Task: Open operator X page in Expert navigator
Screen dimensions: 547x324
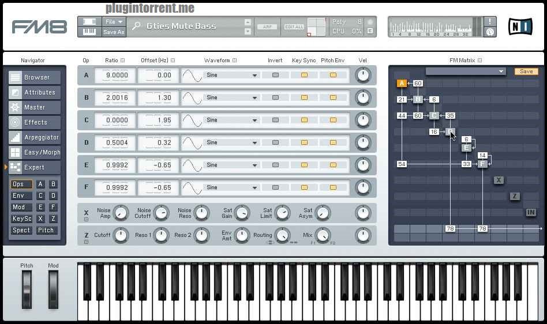Action: 40,218
